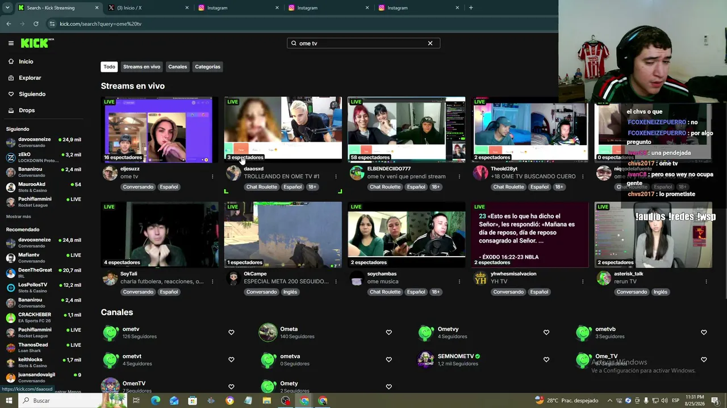The width and height of the screenshot is (727, 408).
Task: Follow the Ometvy channel with its heart
Action: pyautogui.click(x=546, y=333)
